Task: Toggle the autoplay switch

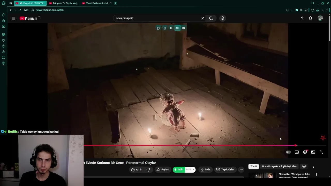Action: coord(288,152)
